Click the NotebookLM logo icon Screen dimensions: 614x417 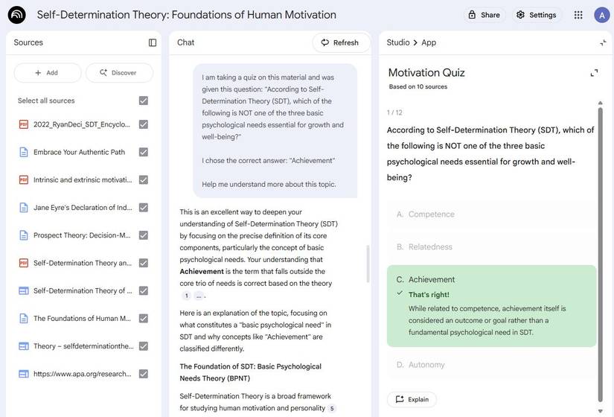point(16,15)
